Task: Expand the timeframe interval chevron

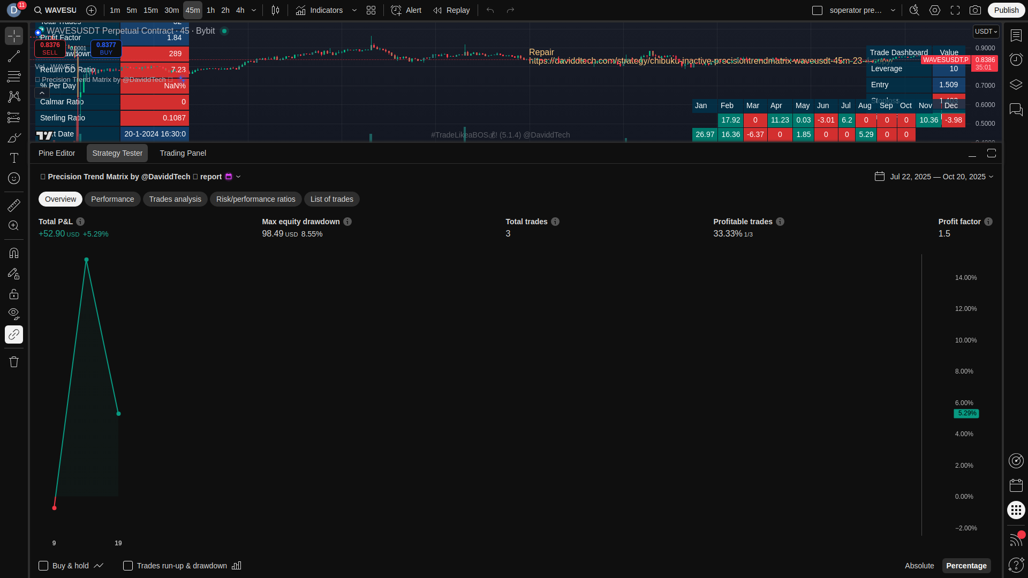Action: [254, 10]
